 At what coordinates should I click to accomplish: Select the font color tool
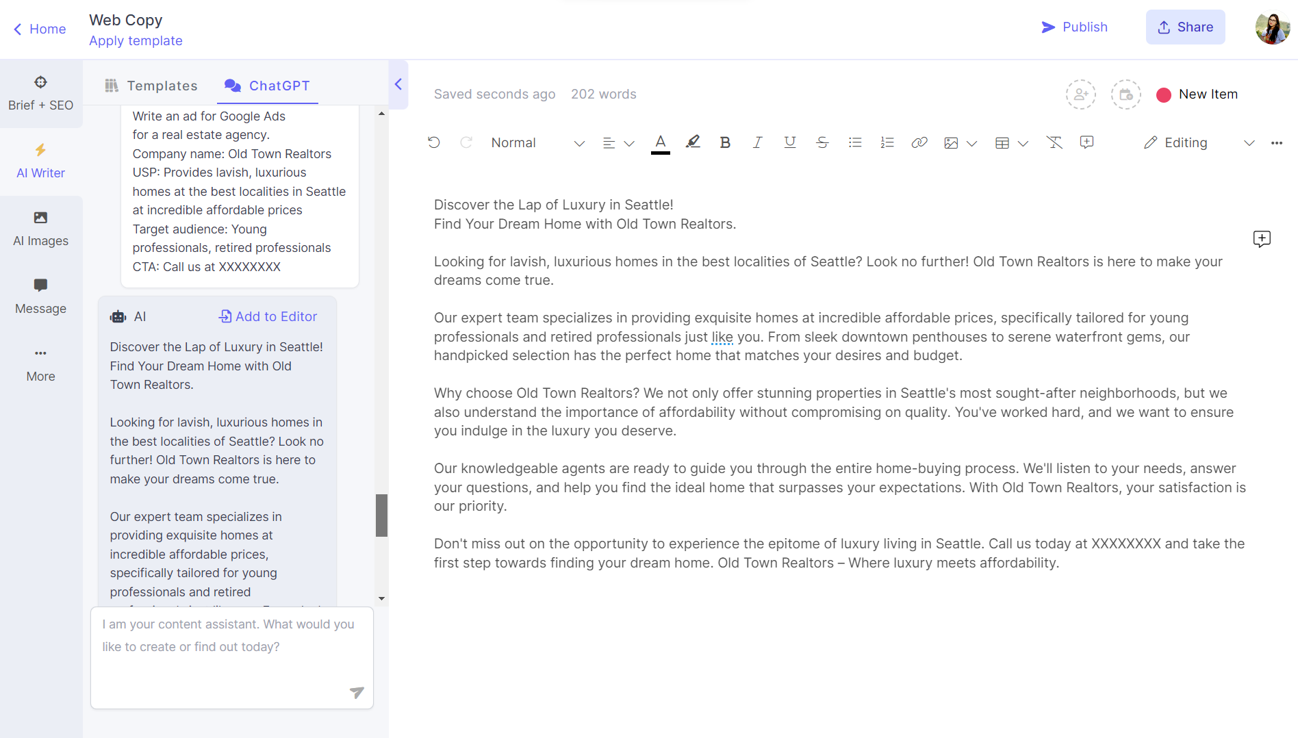click(x=661, y=143)
